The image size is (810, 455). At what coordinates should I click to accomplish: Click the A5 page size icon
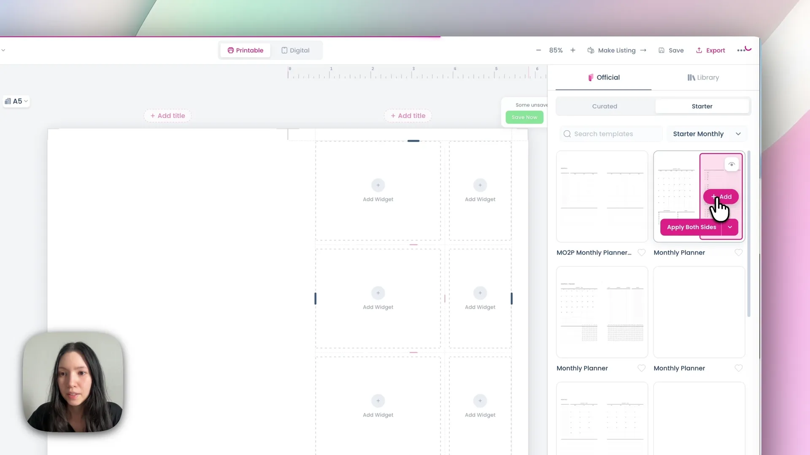click(x=8, y=101)
